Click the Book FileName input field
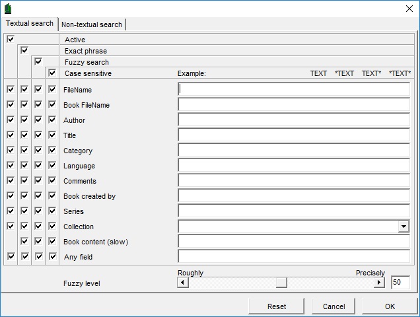 (x=294, y=104)
